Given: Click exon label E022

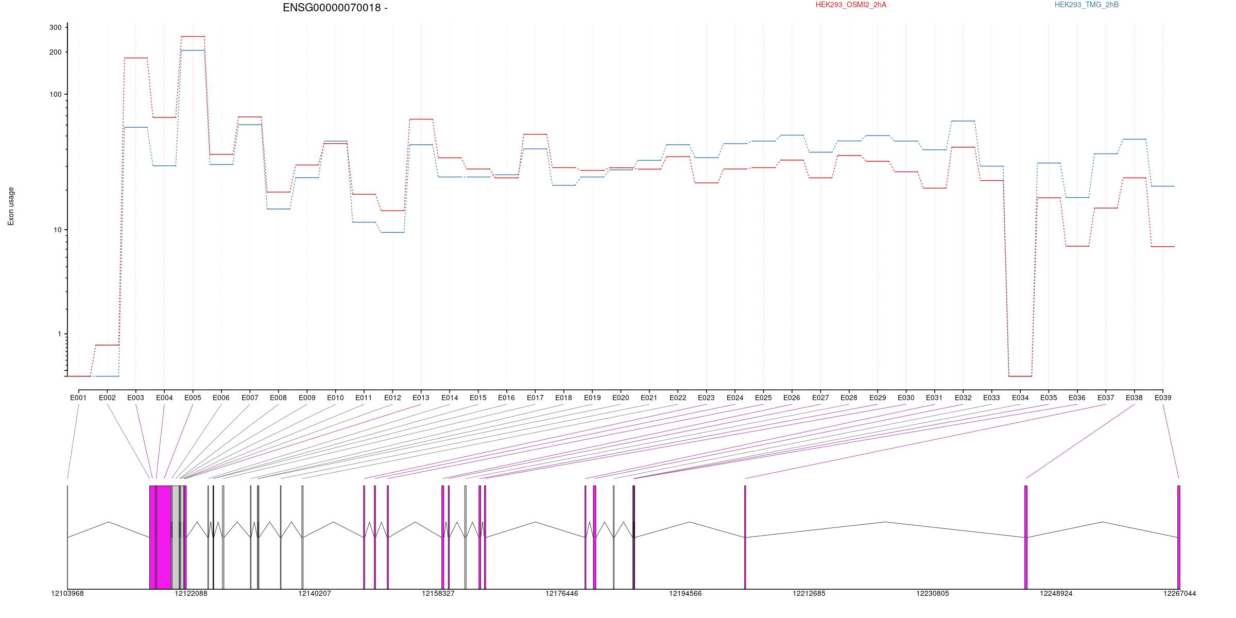Looking at the screenshot, I should 678,398.
